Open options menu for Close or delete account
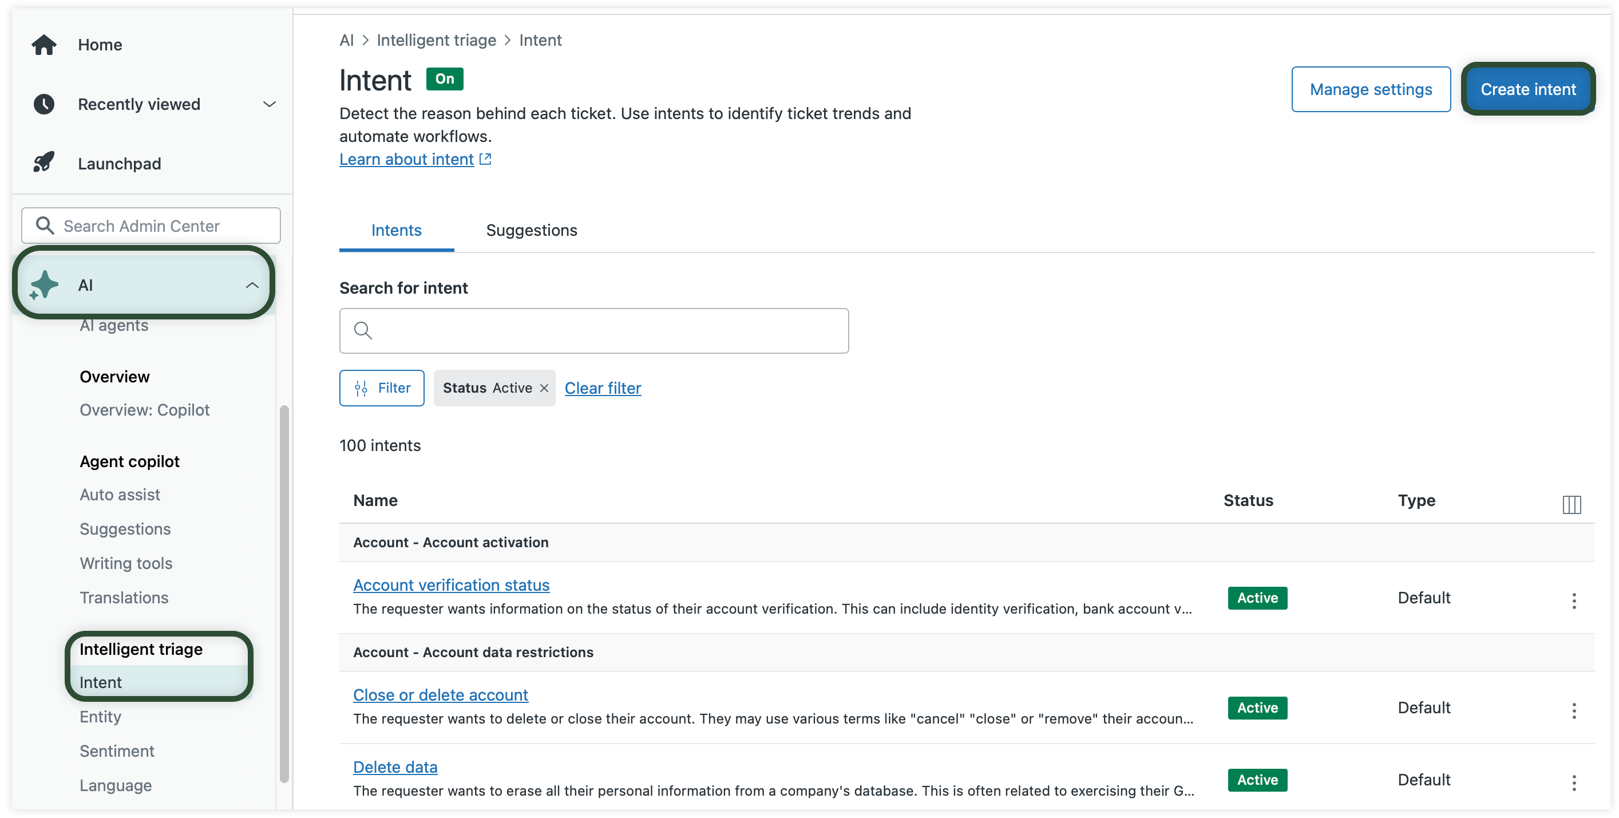 [x=1574, y=710]
